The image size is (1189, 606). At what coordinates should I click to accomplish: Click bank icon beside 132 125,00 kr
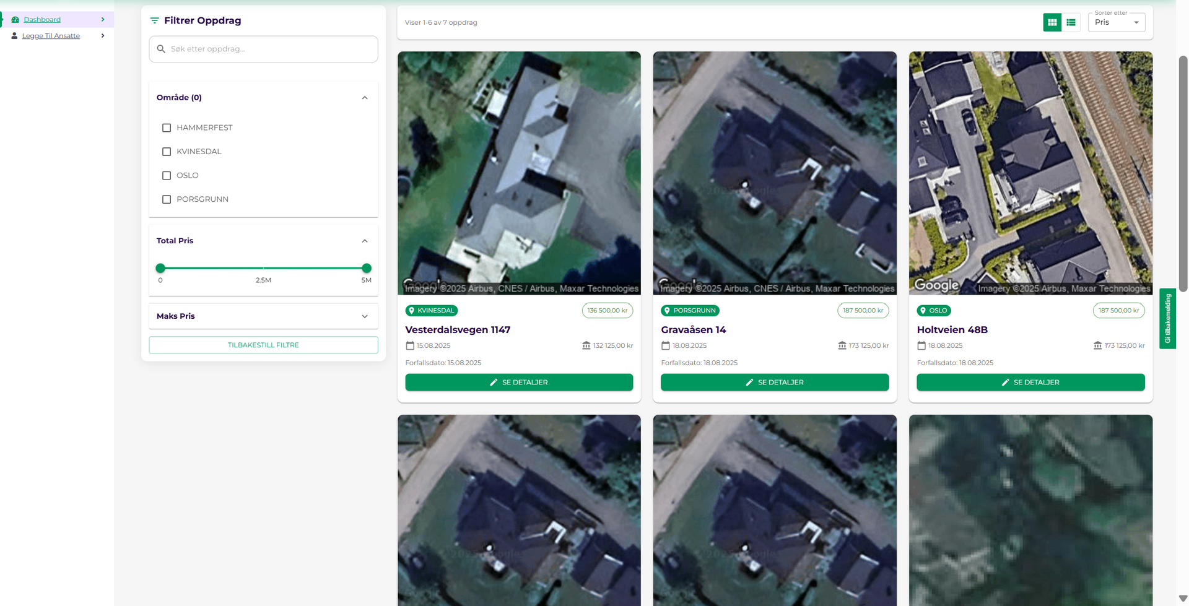[x=586, y=345]
